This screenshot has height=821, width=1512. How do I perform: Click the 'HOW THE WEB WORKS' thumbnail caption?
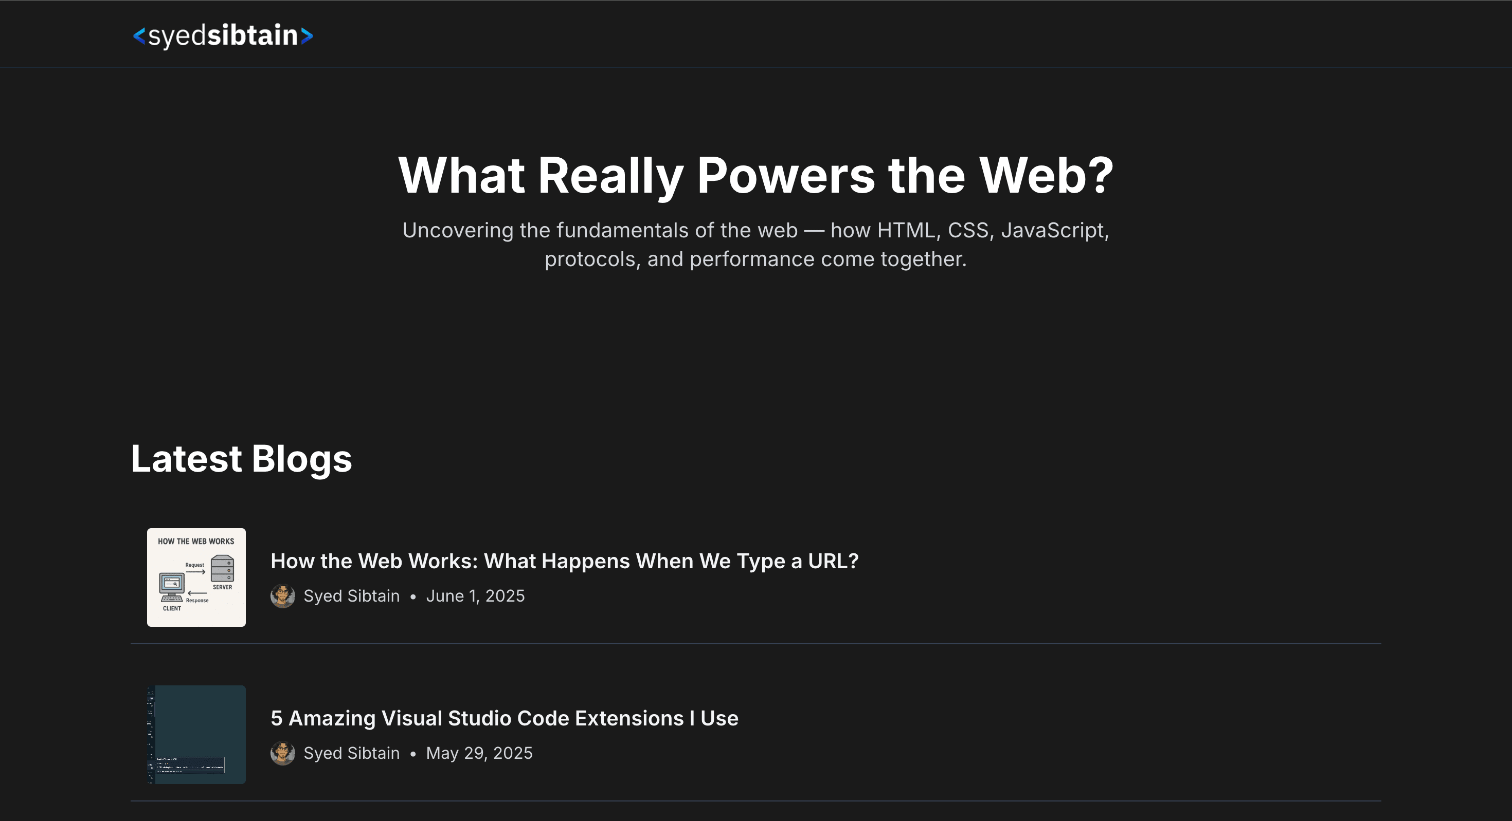(x=196, y=542)
